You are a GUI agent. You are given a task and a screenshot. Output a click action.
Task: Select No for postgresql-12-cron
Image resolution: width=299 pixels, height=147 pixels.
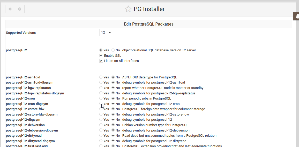coord(113,98)
